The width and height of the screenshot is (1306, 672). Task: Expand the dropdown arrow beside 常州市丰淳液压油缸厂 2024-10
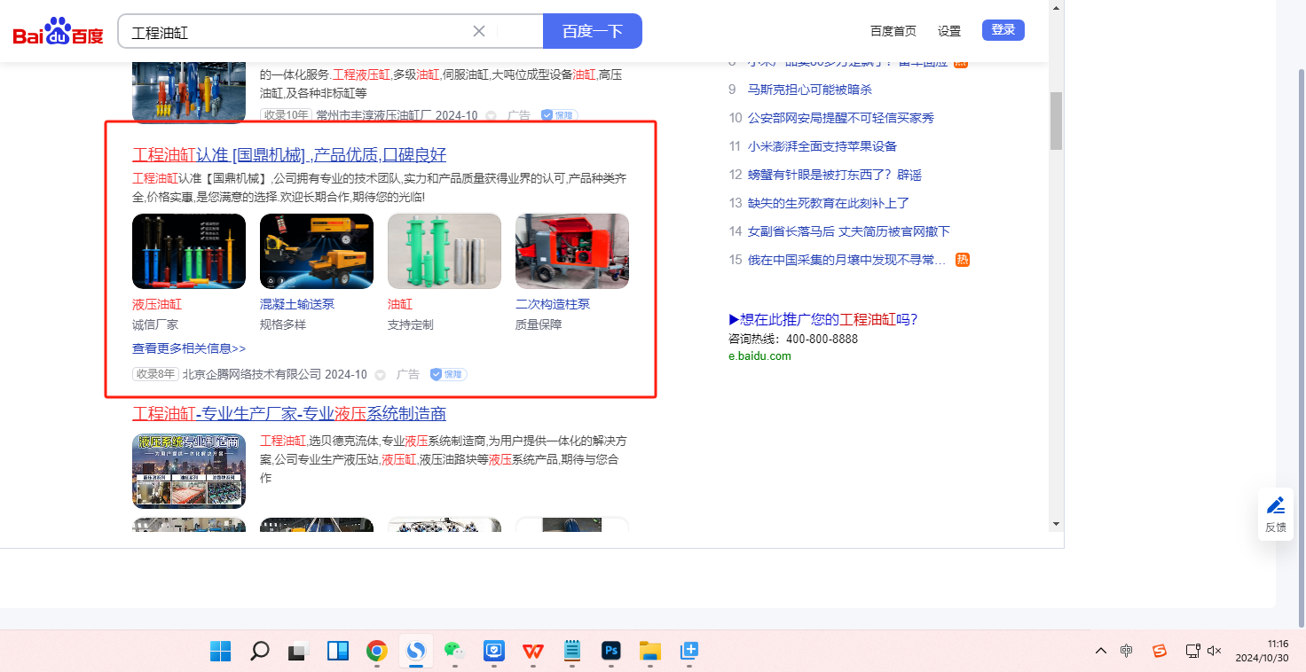click(x=492, y=116)
